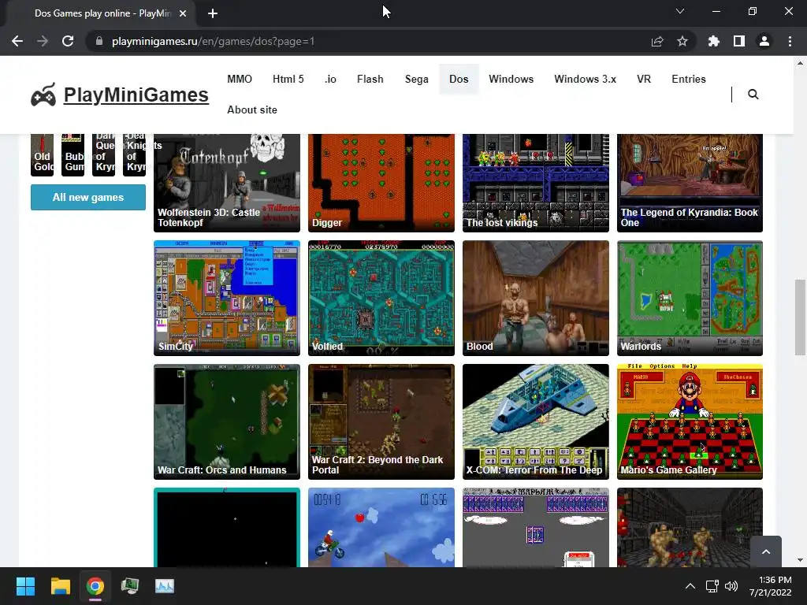
Task: Open the SimCity game thumbnail
Action: [227, 298]
